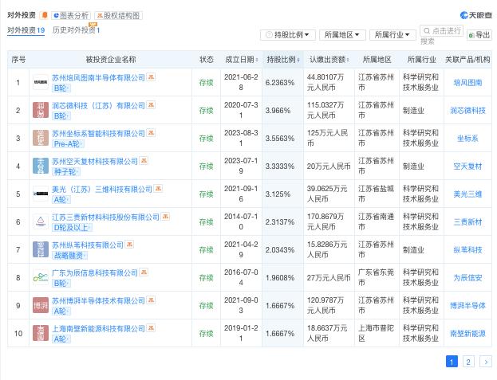The image size is (497, 380).
Task: Switch to the 历史对外投资 tab
Action: [x=76, y=30]
